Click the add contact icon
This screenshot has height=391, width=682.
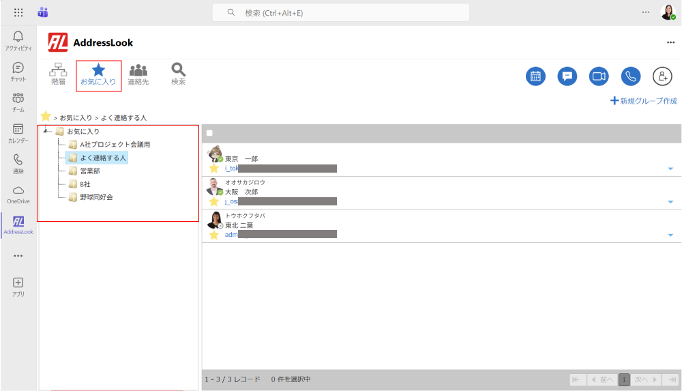(662, 76)
